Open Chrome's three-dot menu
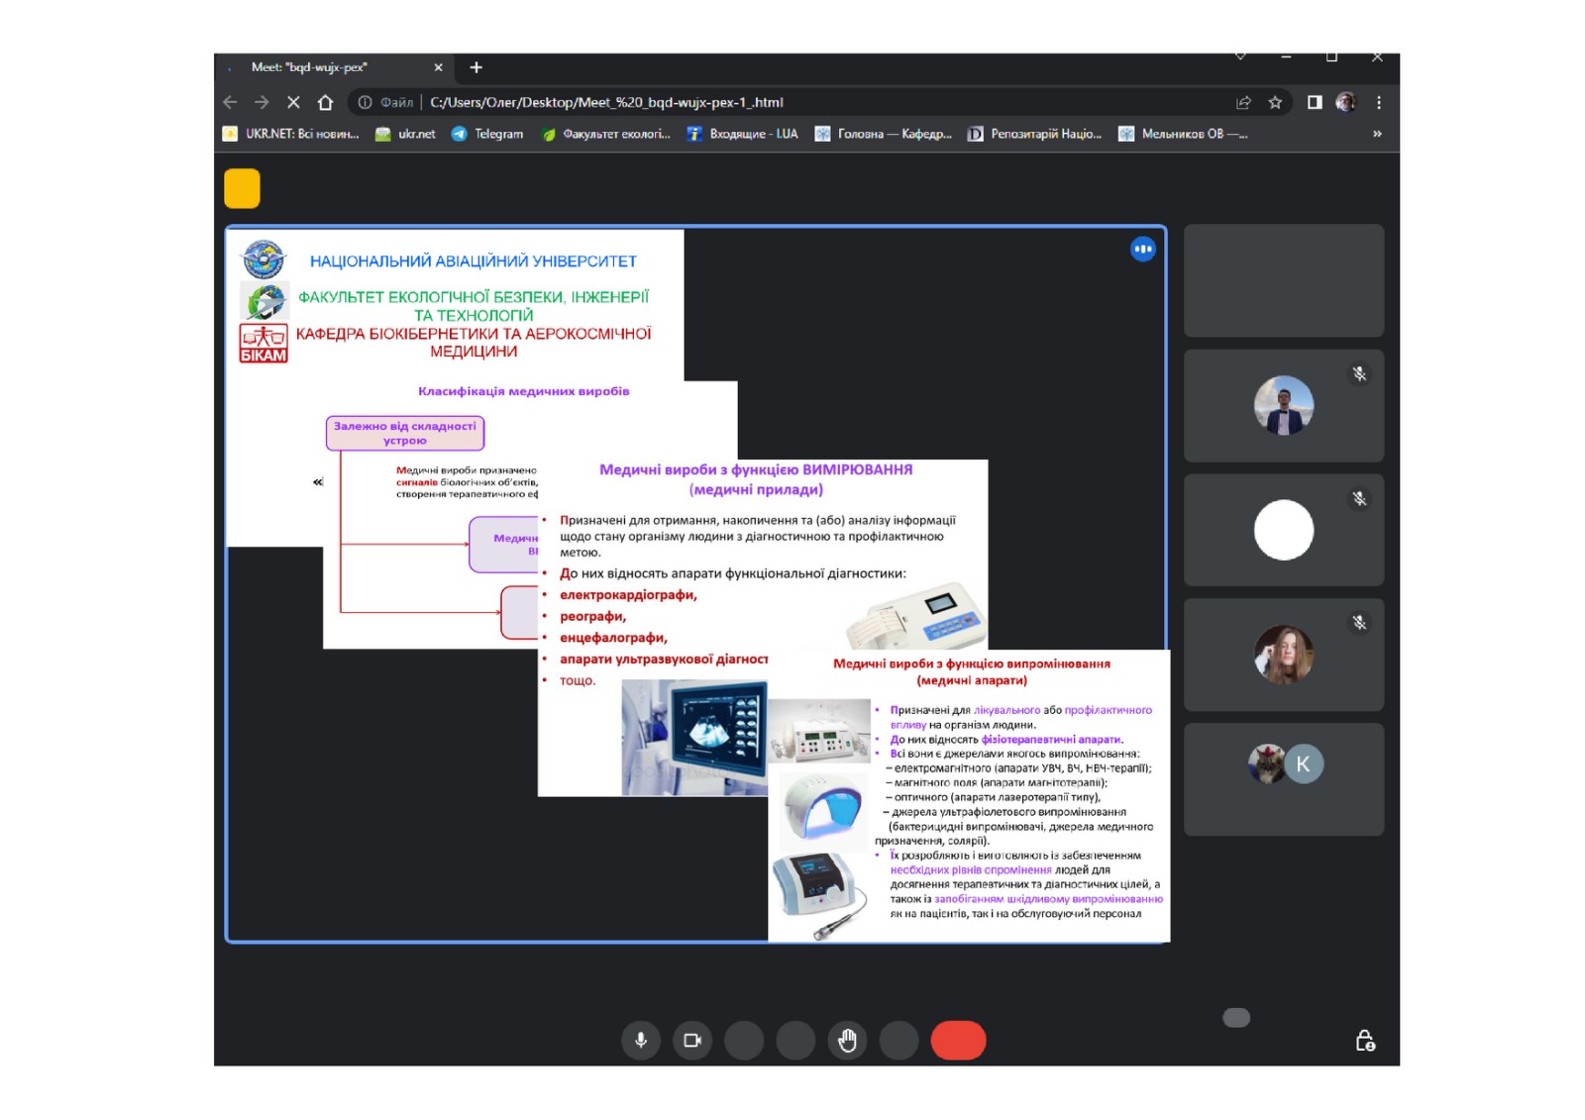This screenshot has height=1120, width=1585. tap(1378, 102)
